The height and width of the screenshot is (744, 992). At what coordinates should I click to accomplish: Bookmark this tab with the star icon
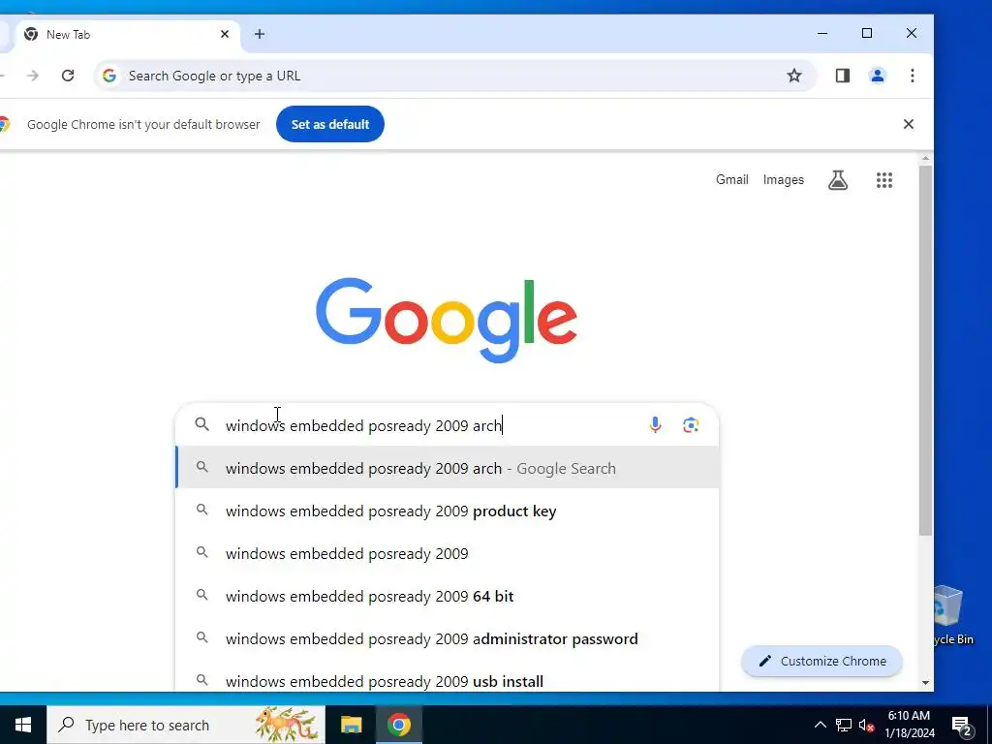tap(794, 76)
